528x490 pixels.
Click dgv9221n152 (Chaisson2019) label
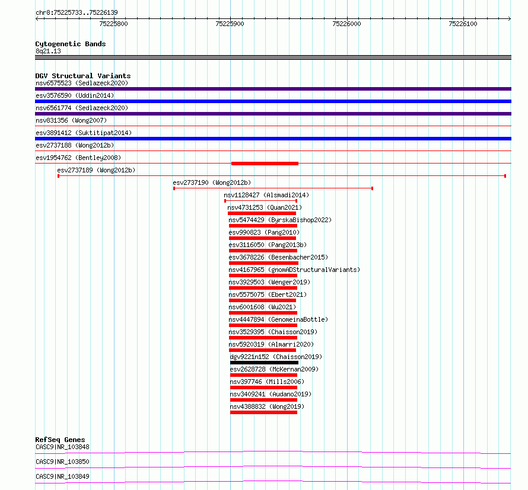tap(276, 357)
